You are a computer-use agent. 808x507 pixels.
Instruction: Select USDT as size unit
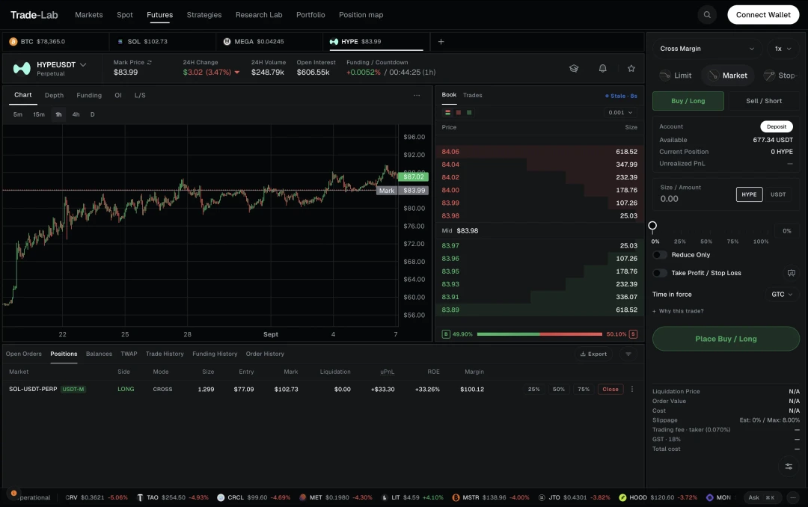click(x=778, y=194)
